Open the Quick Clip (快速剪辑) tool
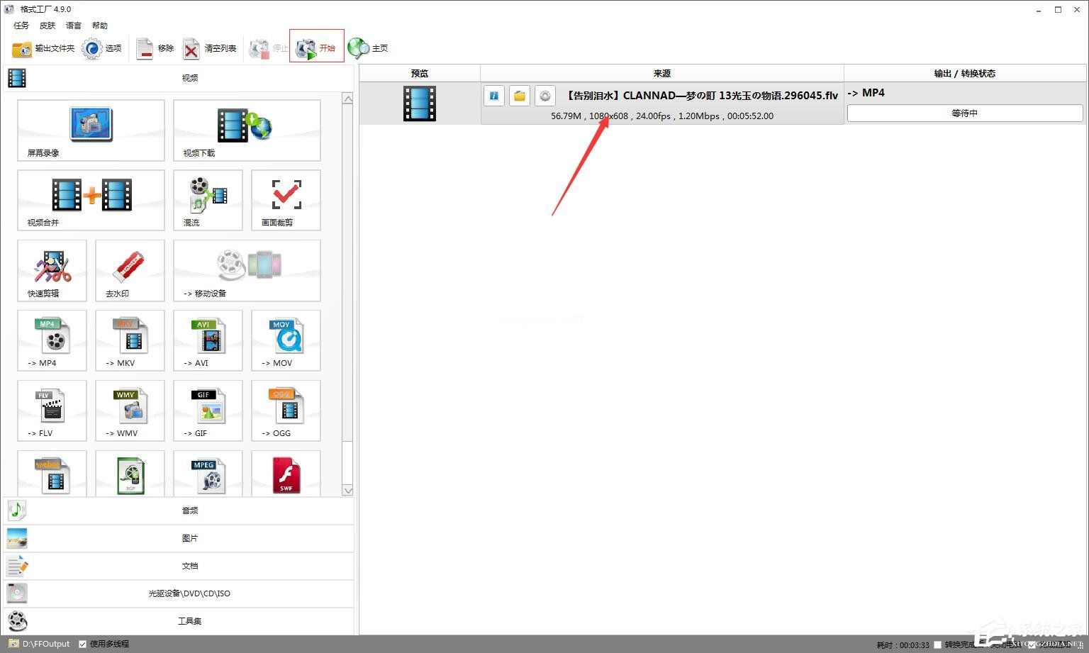1089x653 pixels. 52,270
